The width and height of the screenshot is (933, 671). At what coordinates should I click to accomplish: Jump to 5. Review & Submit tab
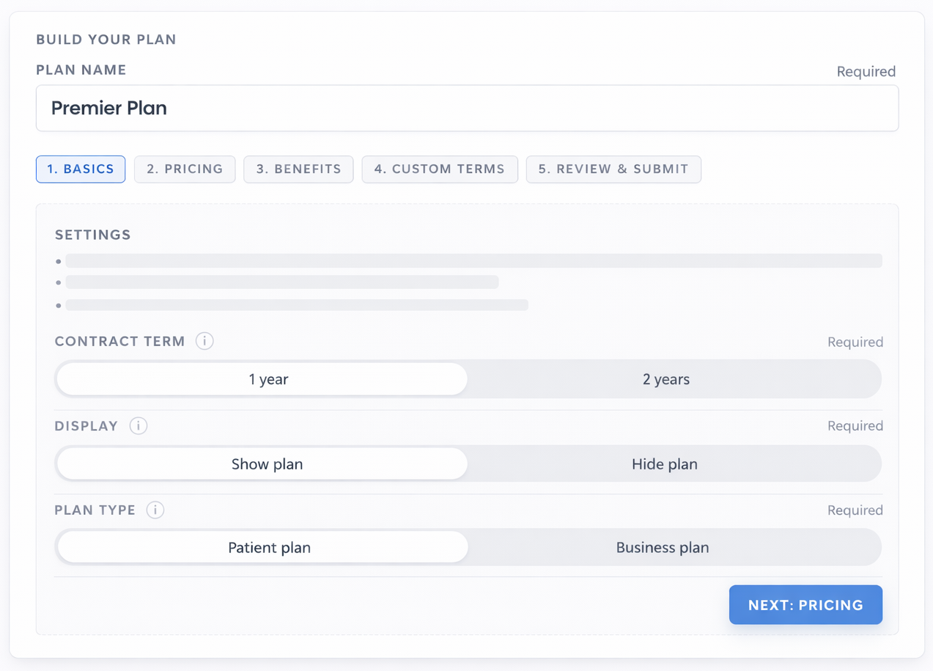pos(613,169)
